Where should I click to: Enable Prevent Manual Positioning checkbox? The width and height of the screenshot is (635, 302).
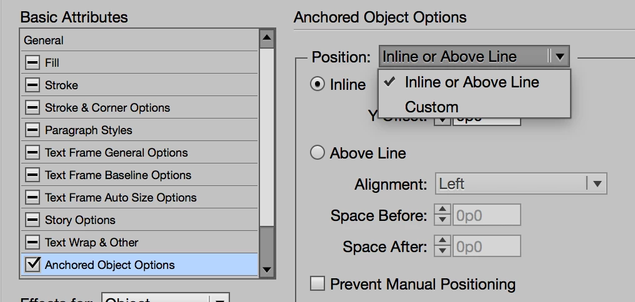pyautogui.click(x=317, y=284)
